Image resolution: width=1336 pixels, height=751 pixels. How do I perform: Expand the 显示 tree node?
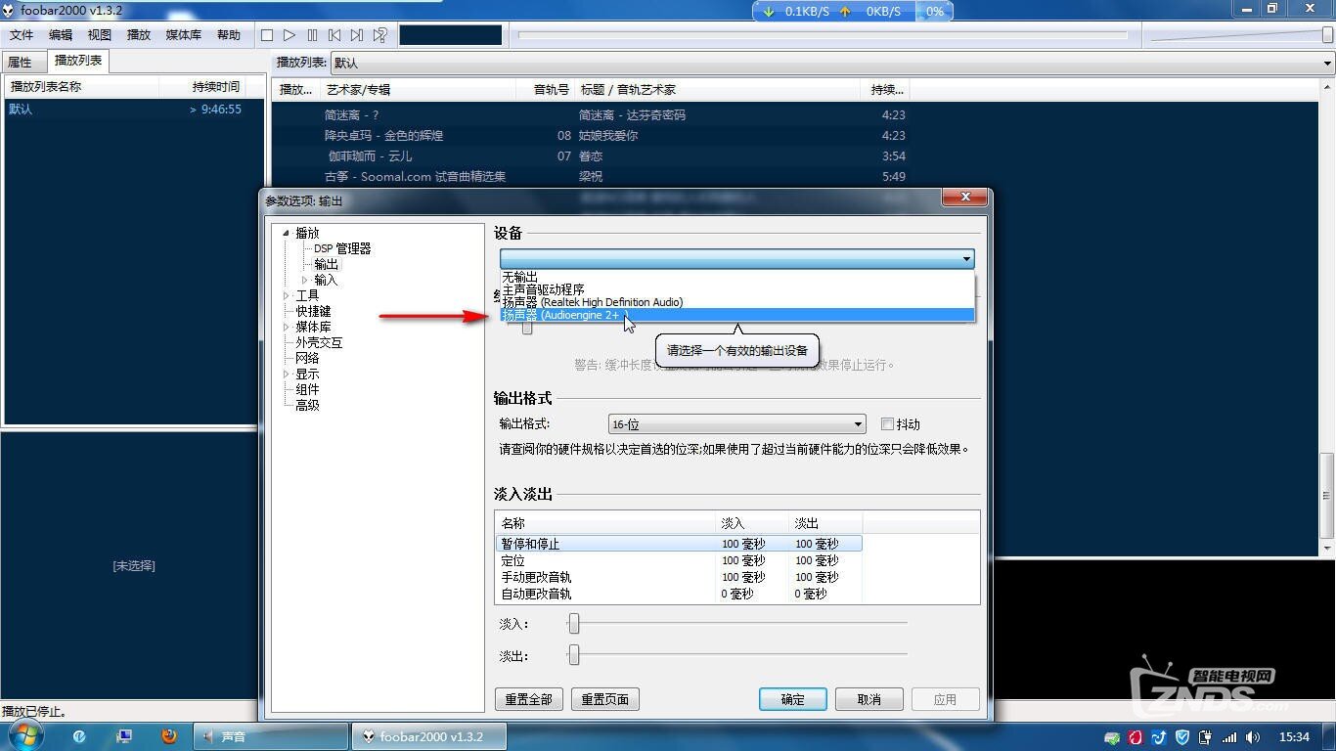(287, 374)
